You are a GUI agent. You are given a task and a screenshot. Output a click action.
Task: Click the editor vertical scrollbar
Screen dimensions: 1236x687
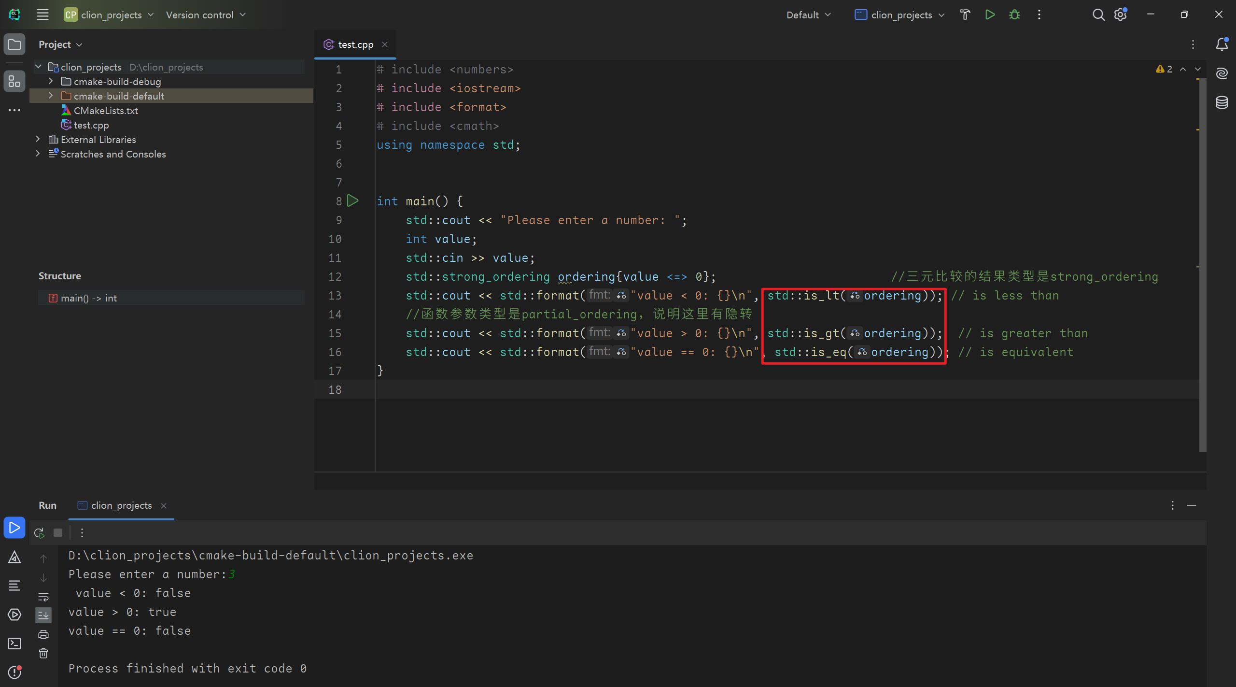[x=1202, y=266]
